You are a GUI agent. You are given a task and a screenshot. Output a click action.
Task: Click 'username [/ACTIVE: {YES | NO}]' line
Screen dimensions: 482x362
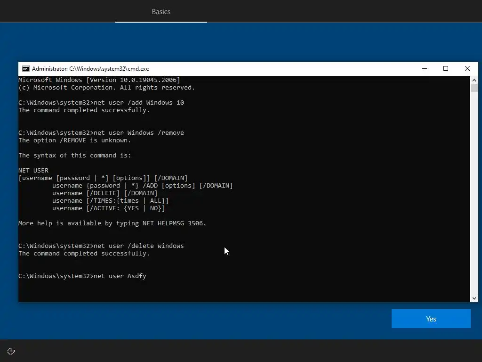coord(109,208)
